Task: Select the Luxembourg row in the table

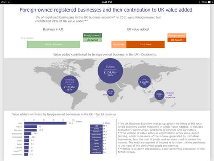Action: click(x=100, y=152)
